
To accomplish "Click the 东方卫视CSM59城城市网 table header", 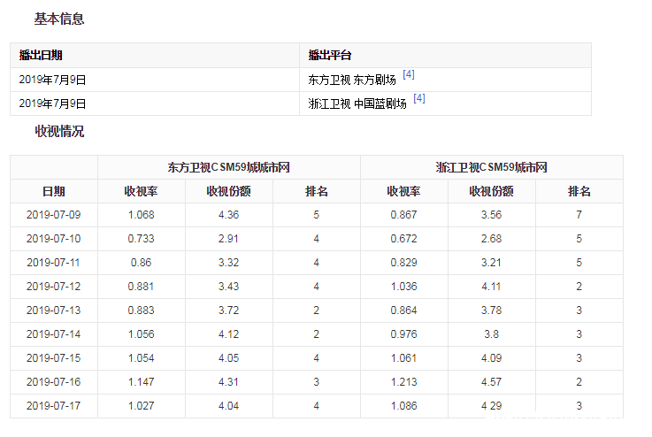I will pos(228,167).
